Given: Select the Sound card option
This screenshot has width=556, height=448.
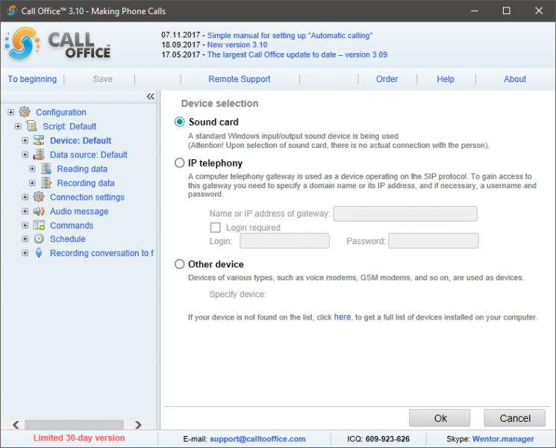Looking at the screenshot, I should (x=179, y=122).
